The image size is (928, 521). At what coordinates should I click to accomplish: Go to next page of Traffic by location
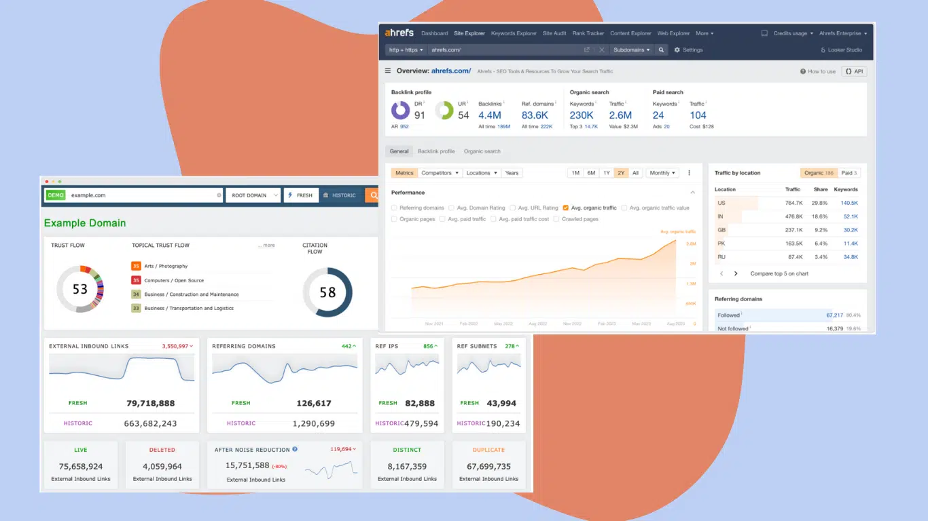click(736, 273)
